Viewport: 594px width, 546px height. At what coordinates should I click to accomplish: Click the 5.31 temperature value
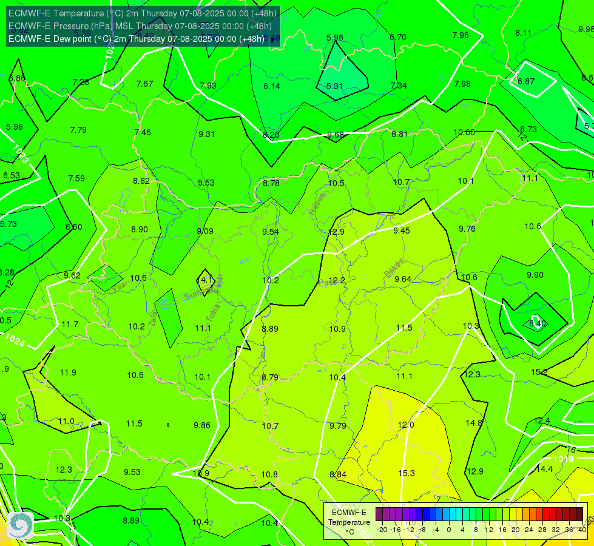tap(334, 86)
